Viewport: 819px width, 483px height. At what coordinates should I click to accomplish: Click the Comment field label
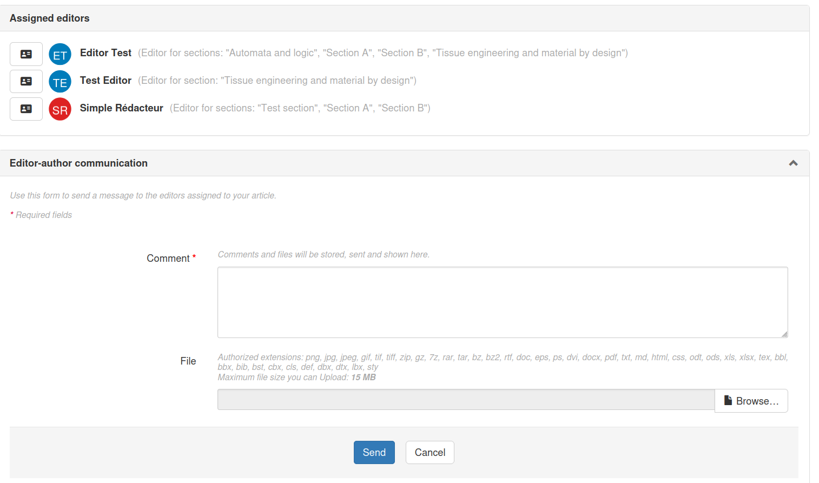pyautogui.click(x=168, y=259)
